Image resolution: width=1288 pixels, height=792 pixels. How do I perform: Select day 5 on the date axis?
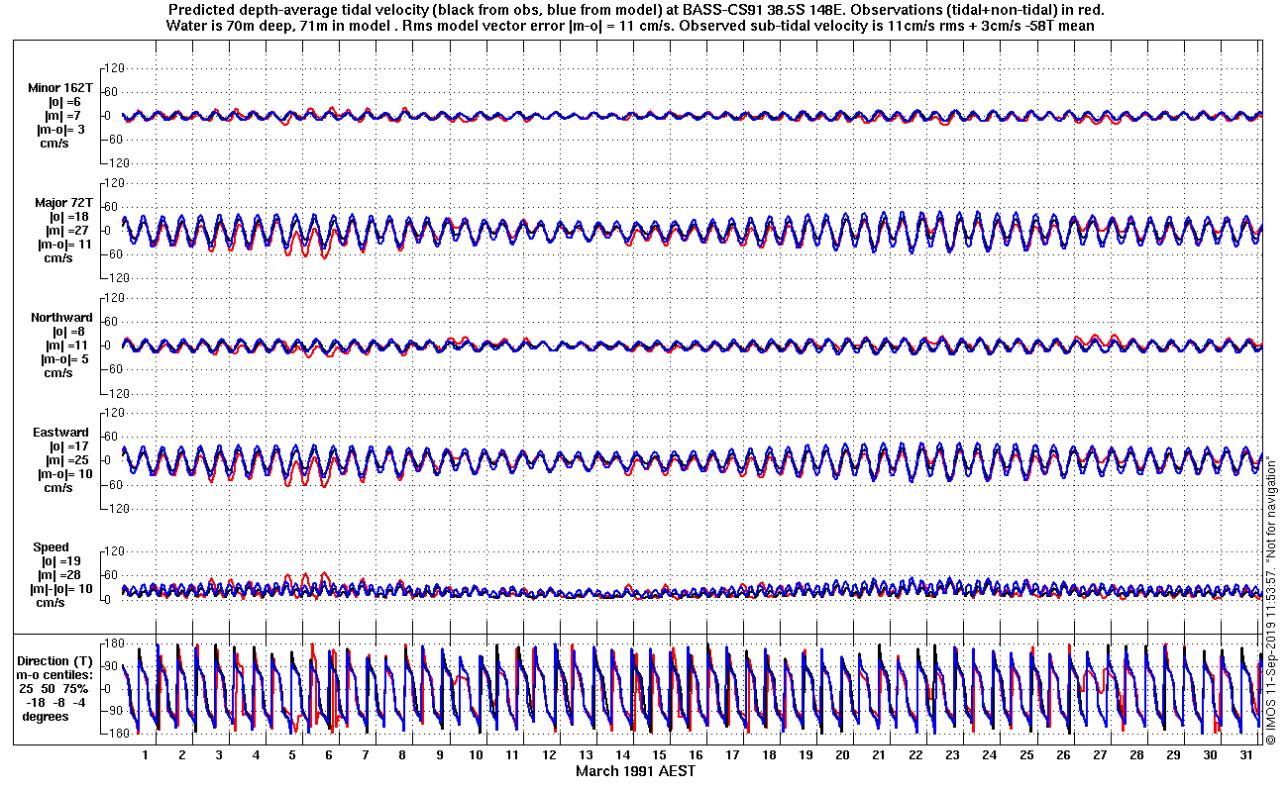point(292,755)
